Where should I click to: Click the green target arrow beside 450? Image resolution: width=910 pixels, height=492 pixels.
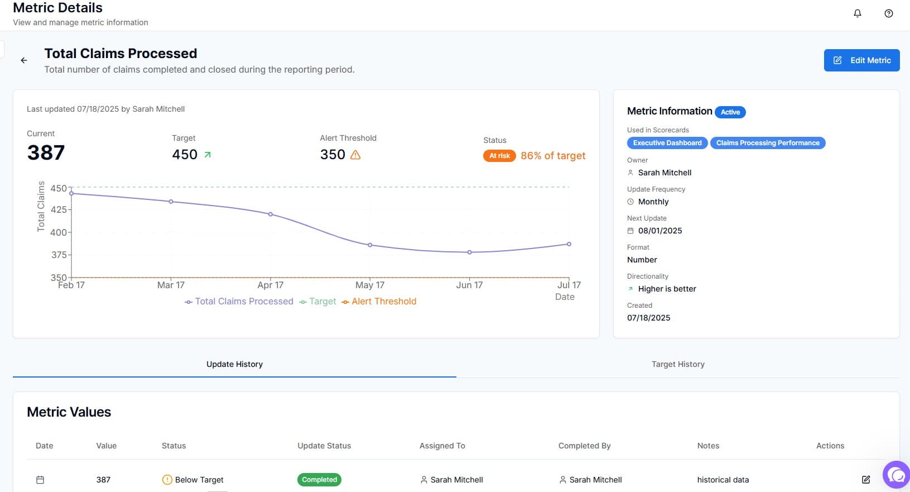point(208,155)
